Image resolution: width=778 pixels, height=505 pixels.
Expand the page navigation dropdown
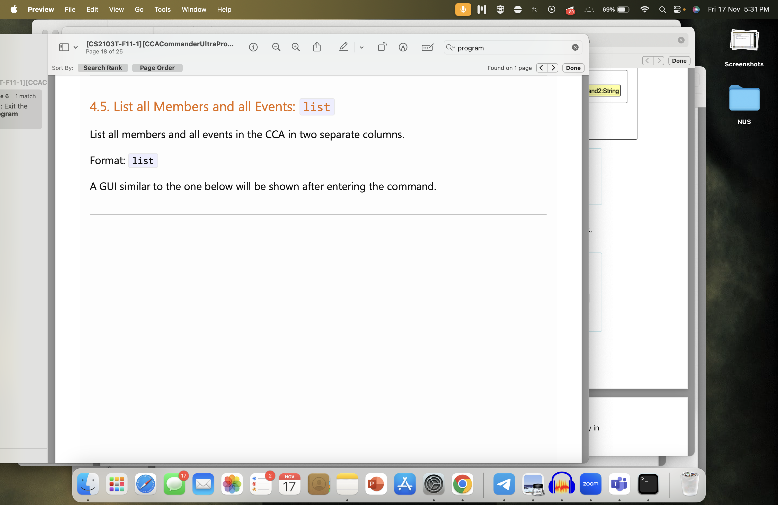coord(75,47)
